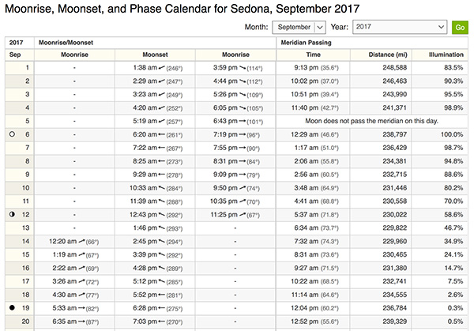474x331 pixels.
Task: Click the new moon icon on Sep 19
Action: click(x=12, y=308)
